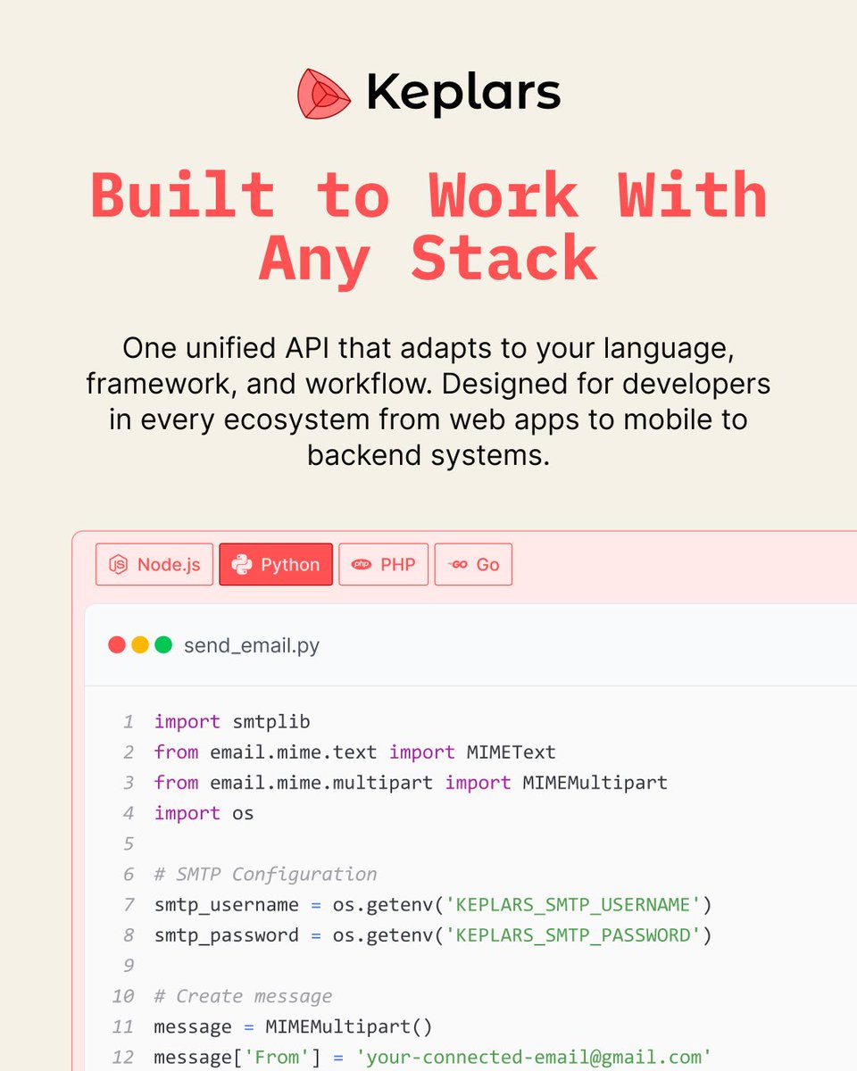Click the send_email.py file name
The width and height of the screenshot is (857, 1071).
point(252,645)
